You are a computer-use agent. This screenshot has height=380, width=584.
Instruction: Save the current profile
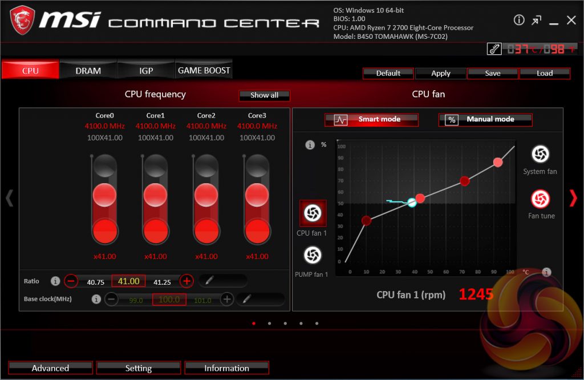click(x=492, y=74)
